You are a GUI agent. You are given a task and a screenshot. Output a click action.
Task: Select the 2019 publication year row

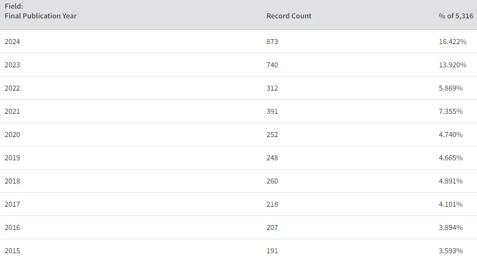pos(238,158)
